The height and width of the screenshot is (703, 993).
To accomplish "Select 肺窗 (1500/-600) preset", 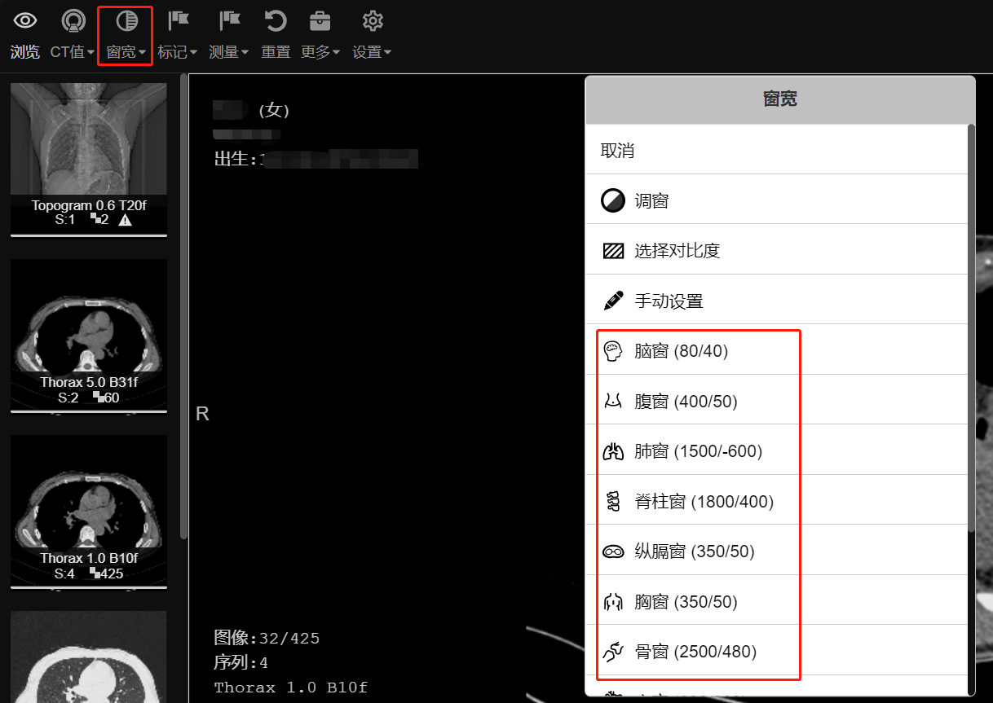I will coord(776,451).
